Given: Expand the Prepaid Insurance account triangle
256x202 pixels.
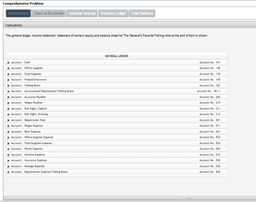Looking at the screenshot, I should pyautogui.click(x=9, y=80).
